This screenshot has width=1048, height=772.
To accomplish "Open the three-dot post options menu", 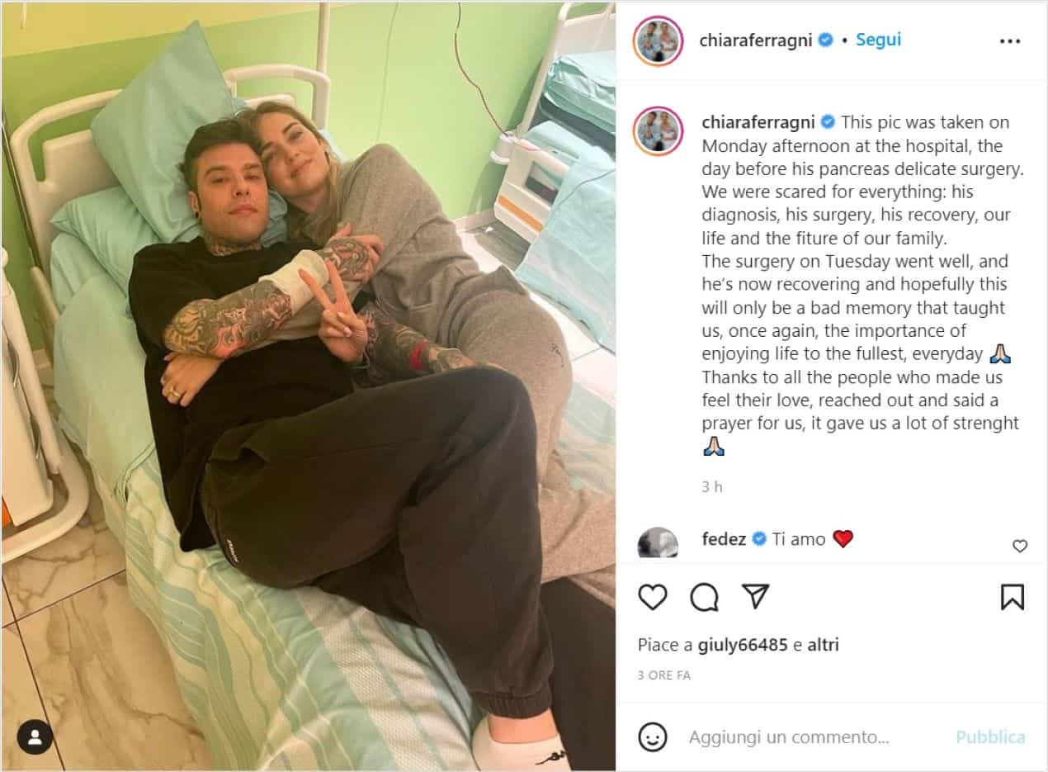I will pos(1010,40).
